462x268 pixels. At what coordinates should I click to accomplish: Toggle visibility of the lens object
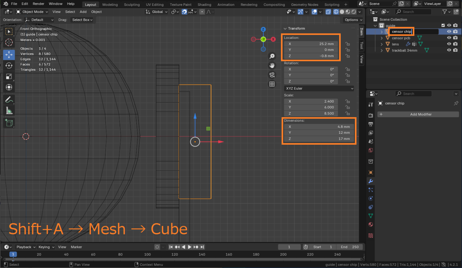coord(449,44)
